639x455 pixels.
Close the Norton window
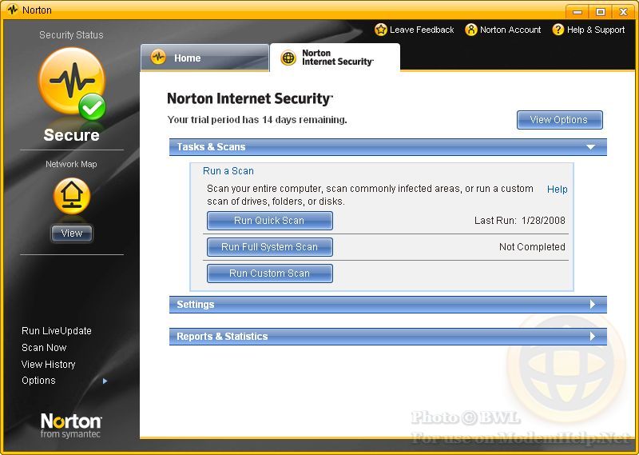(x=623, y=11)
